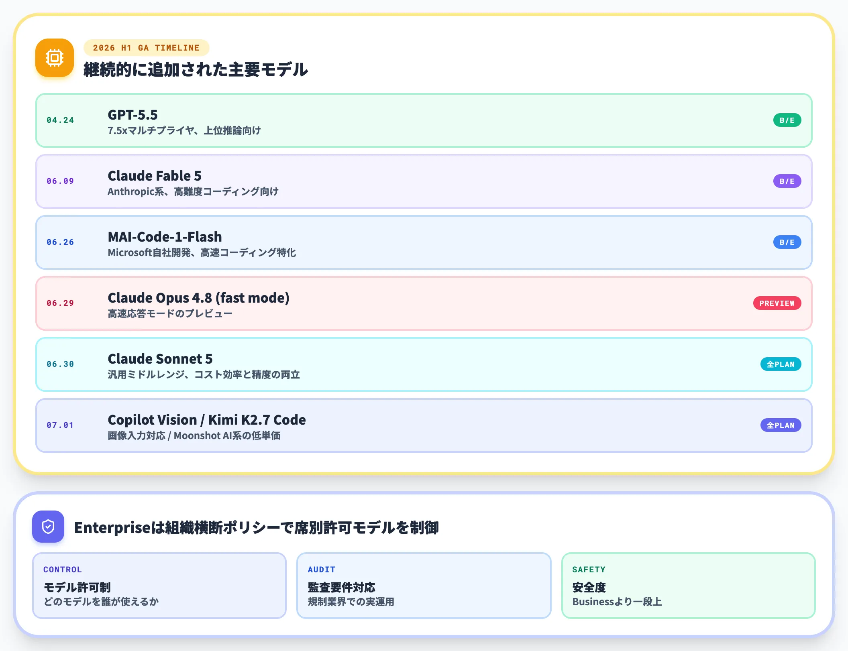Select the 画像入力対応 / Moonshot AI系の低単価 description
Image resolution: width=848 pixels, height=651 pixels.
[x=194, y=435]
